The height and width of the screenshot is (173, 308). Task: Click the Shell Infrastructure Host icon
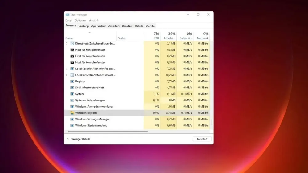pos(72,88)
